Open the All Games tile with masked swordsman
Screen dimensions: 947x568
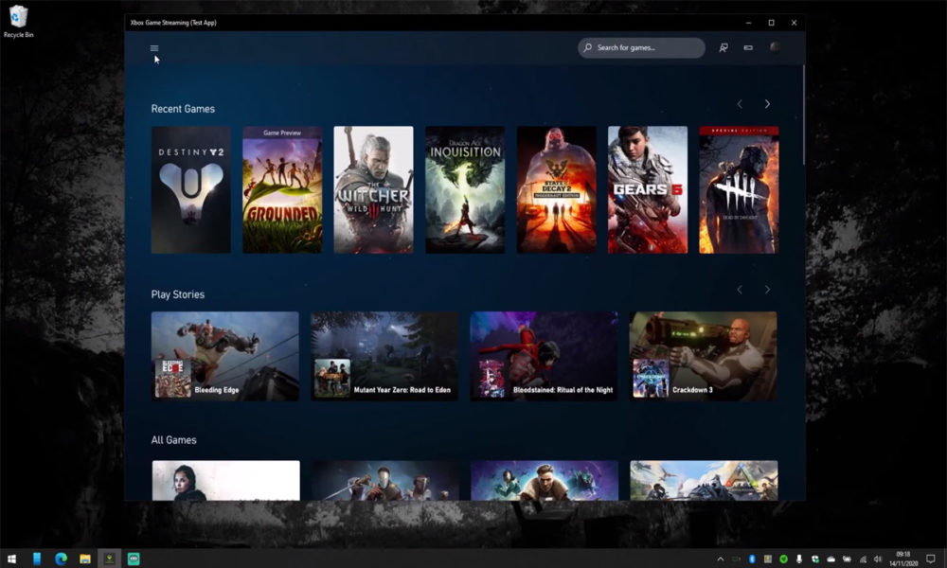tap(385, 481)
